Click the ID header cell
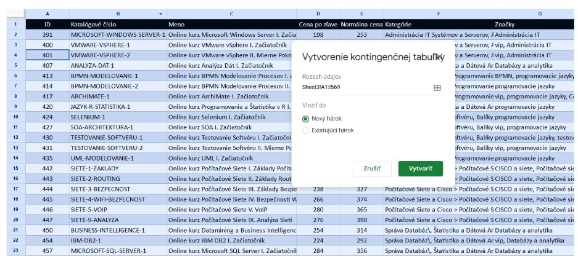The image size is (578, 259). click(x=47, y=24)
